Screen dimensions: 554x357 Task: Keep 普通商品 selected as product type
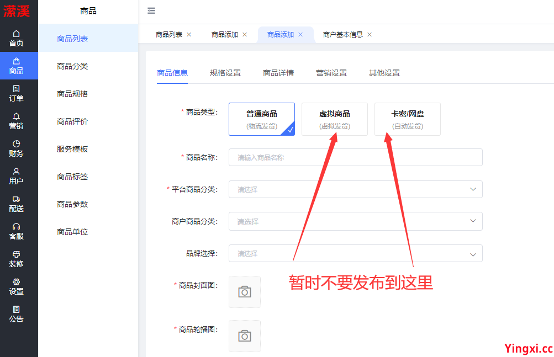[x=261, y=119]
